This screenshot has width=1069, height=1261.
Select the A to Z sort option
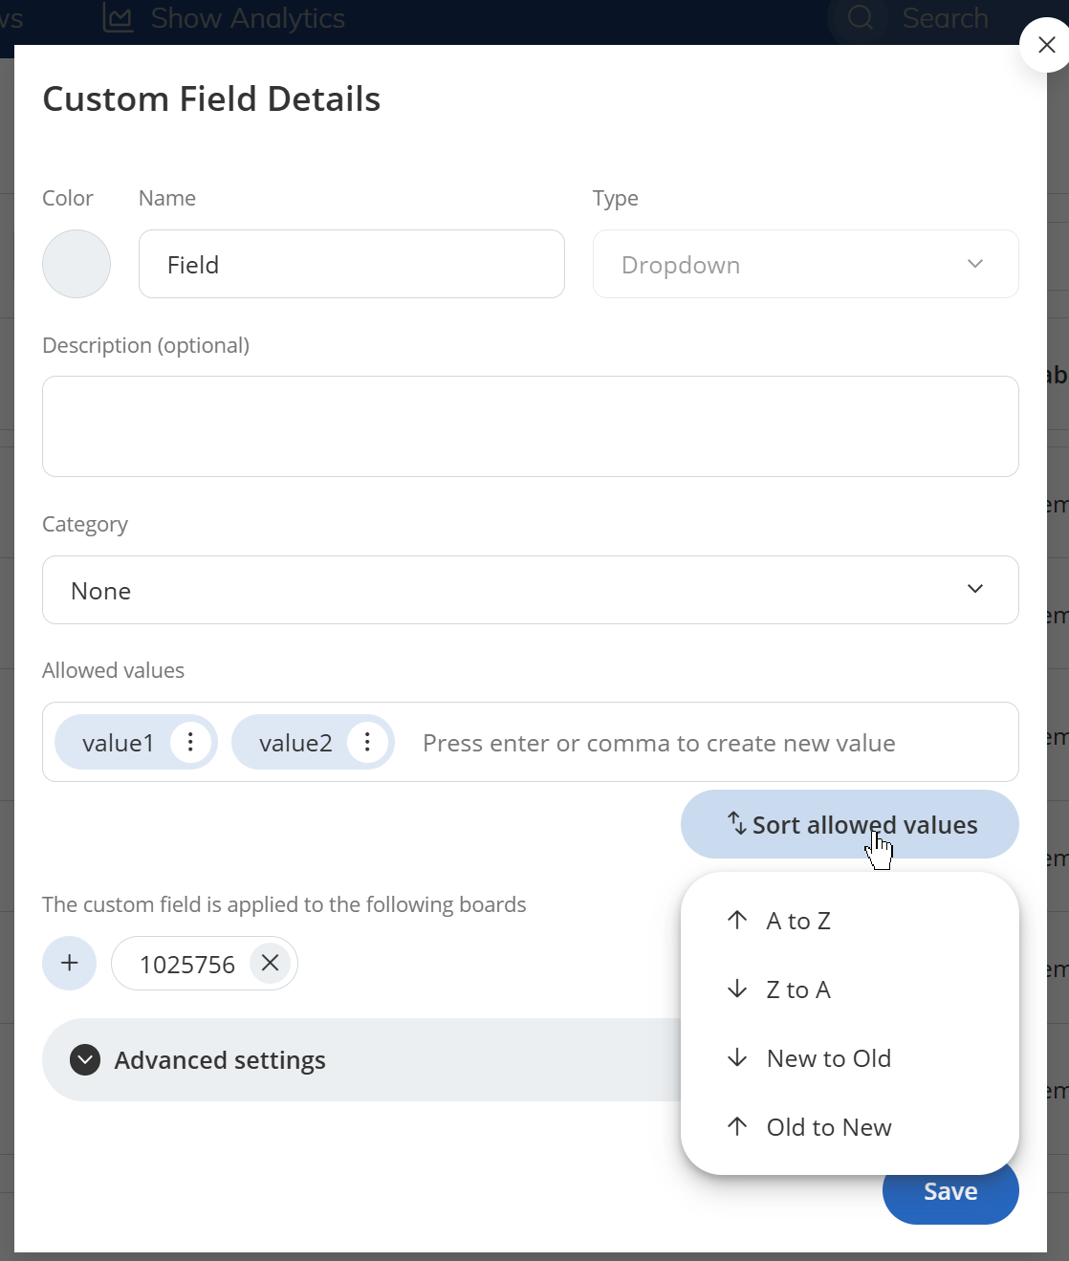(x=798, y=921)
